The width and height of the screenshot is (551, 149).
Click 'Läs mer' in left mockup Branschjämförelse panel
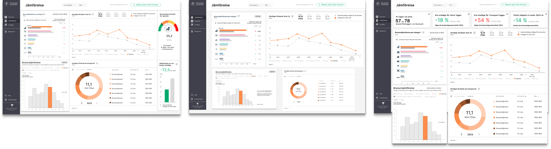pos(64,62)
